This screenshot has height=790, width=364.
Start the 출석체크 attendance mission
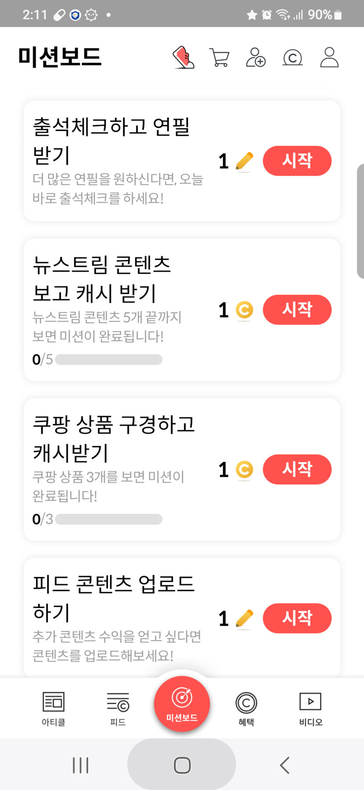[297, 161]
